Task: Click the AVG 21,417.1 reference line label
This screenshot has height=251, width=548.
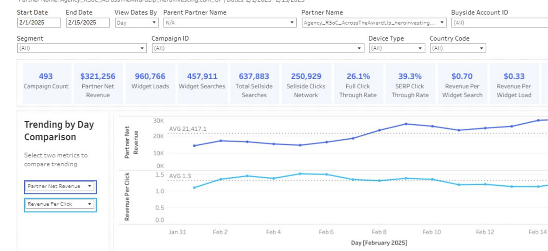Action: 188,129
